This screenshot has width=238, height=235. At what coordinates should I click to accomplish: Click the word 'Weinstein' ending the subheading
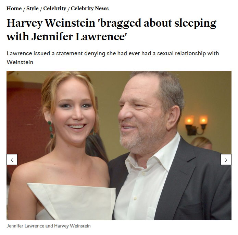click(20, 62)
